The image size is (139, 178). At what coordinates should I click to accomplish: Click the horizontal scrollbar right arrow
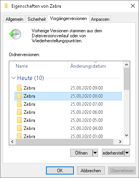120,141
